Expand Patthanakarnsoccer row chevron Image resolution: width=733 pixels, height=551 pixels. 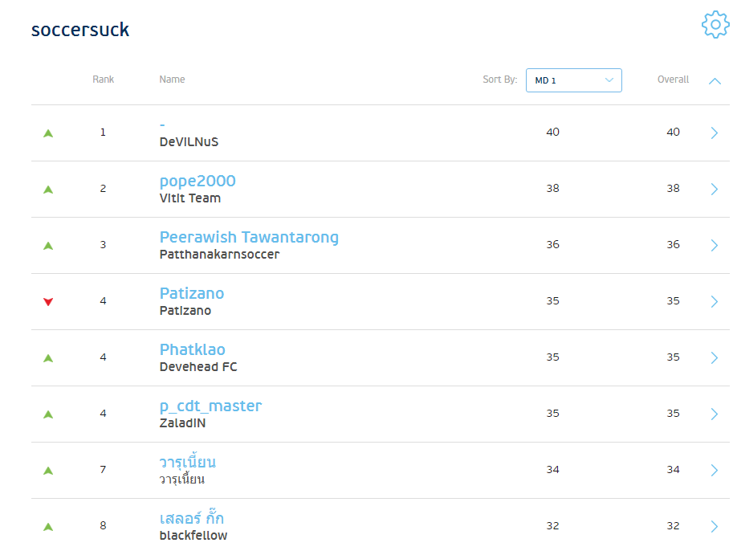coord(715,246)
